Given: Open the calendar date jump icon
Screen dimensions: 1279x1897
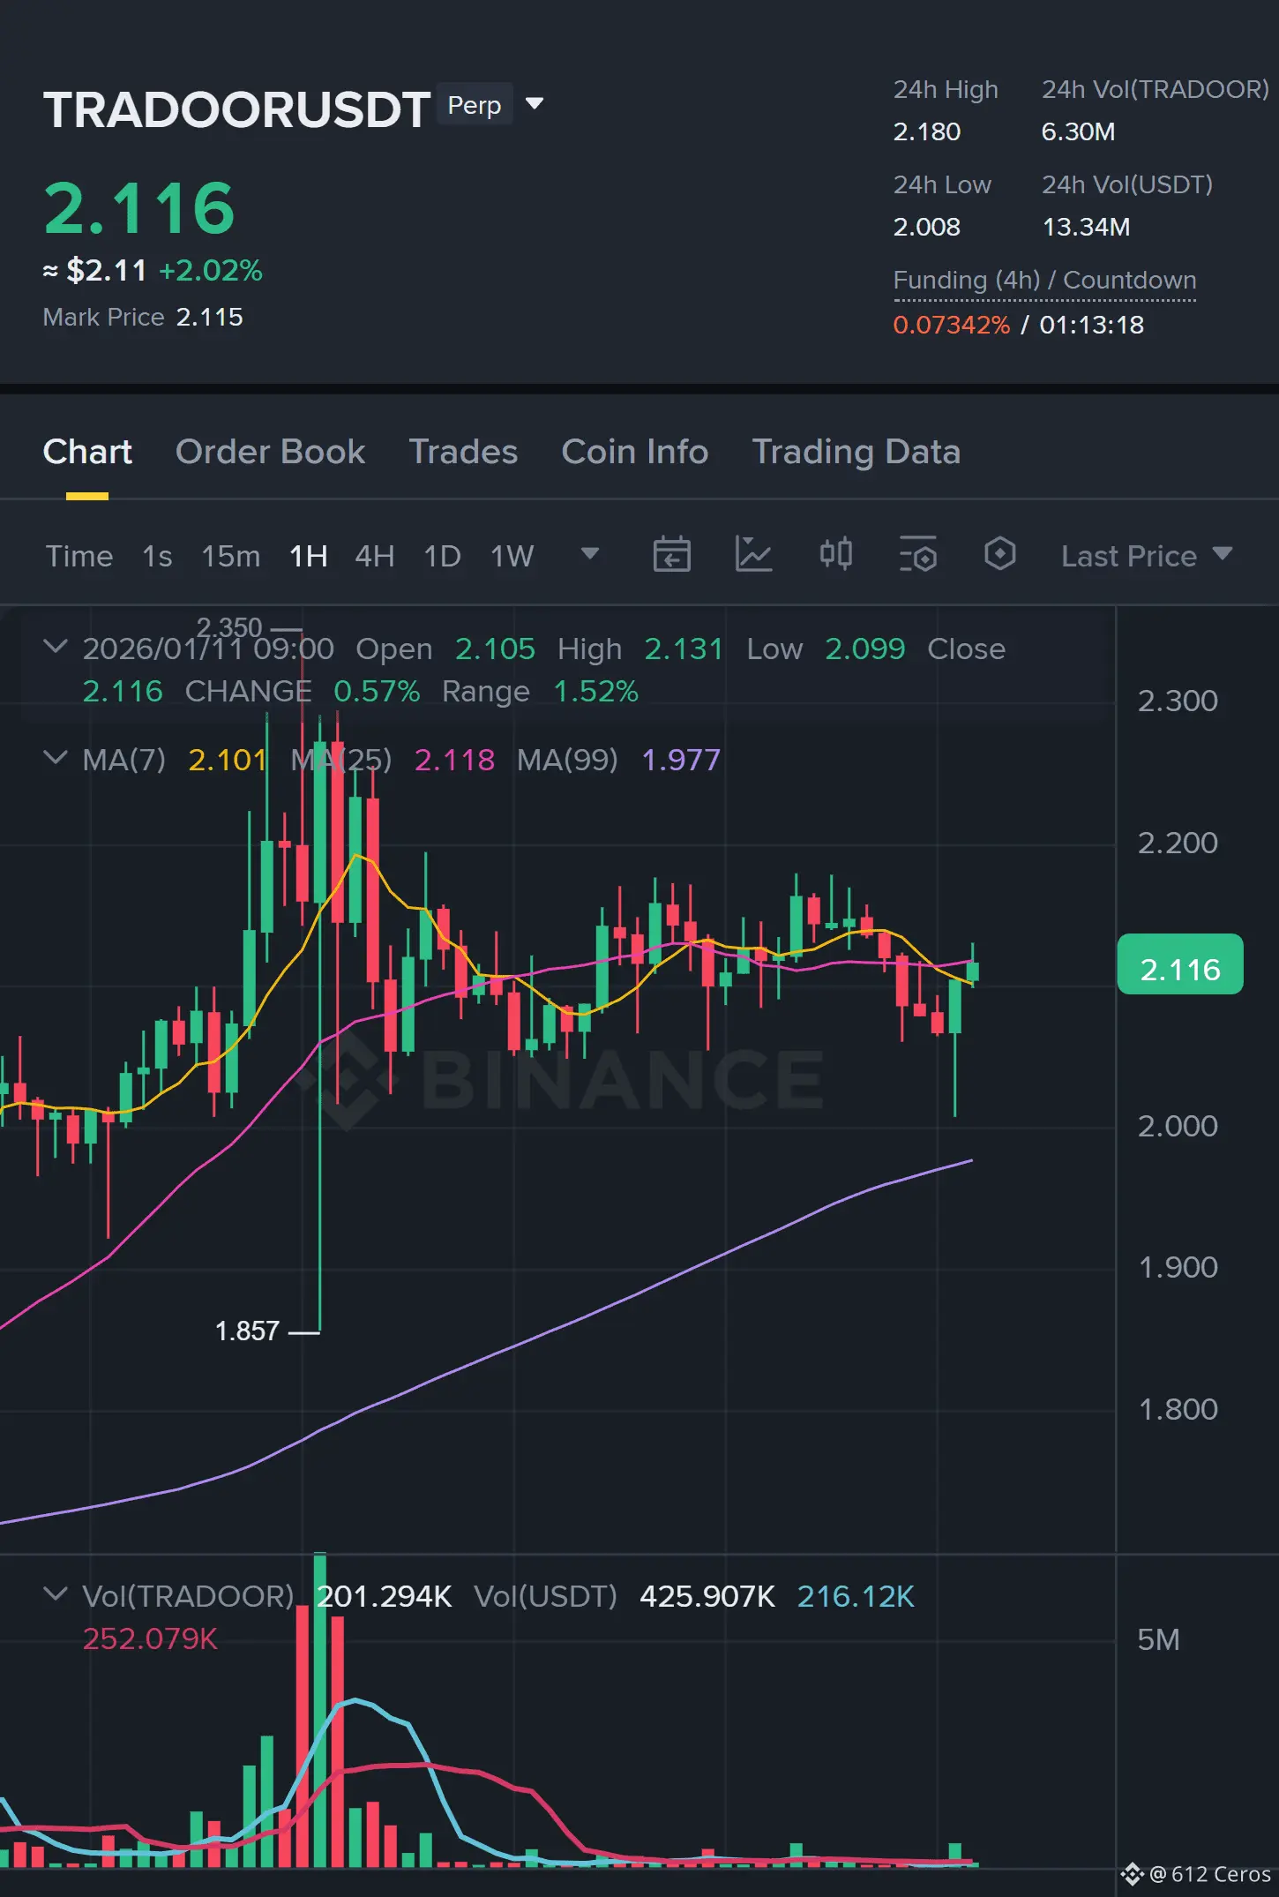Looking at the screenshot, I should 671,555.
